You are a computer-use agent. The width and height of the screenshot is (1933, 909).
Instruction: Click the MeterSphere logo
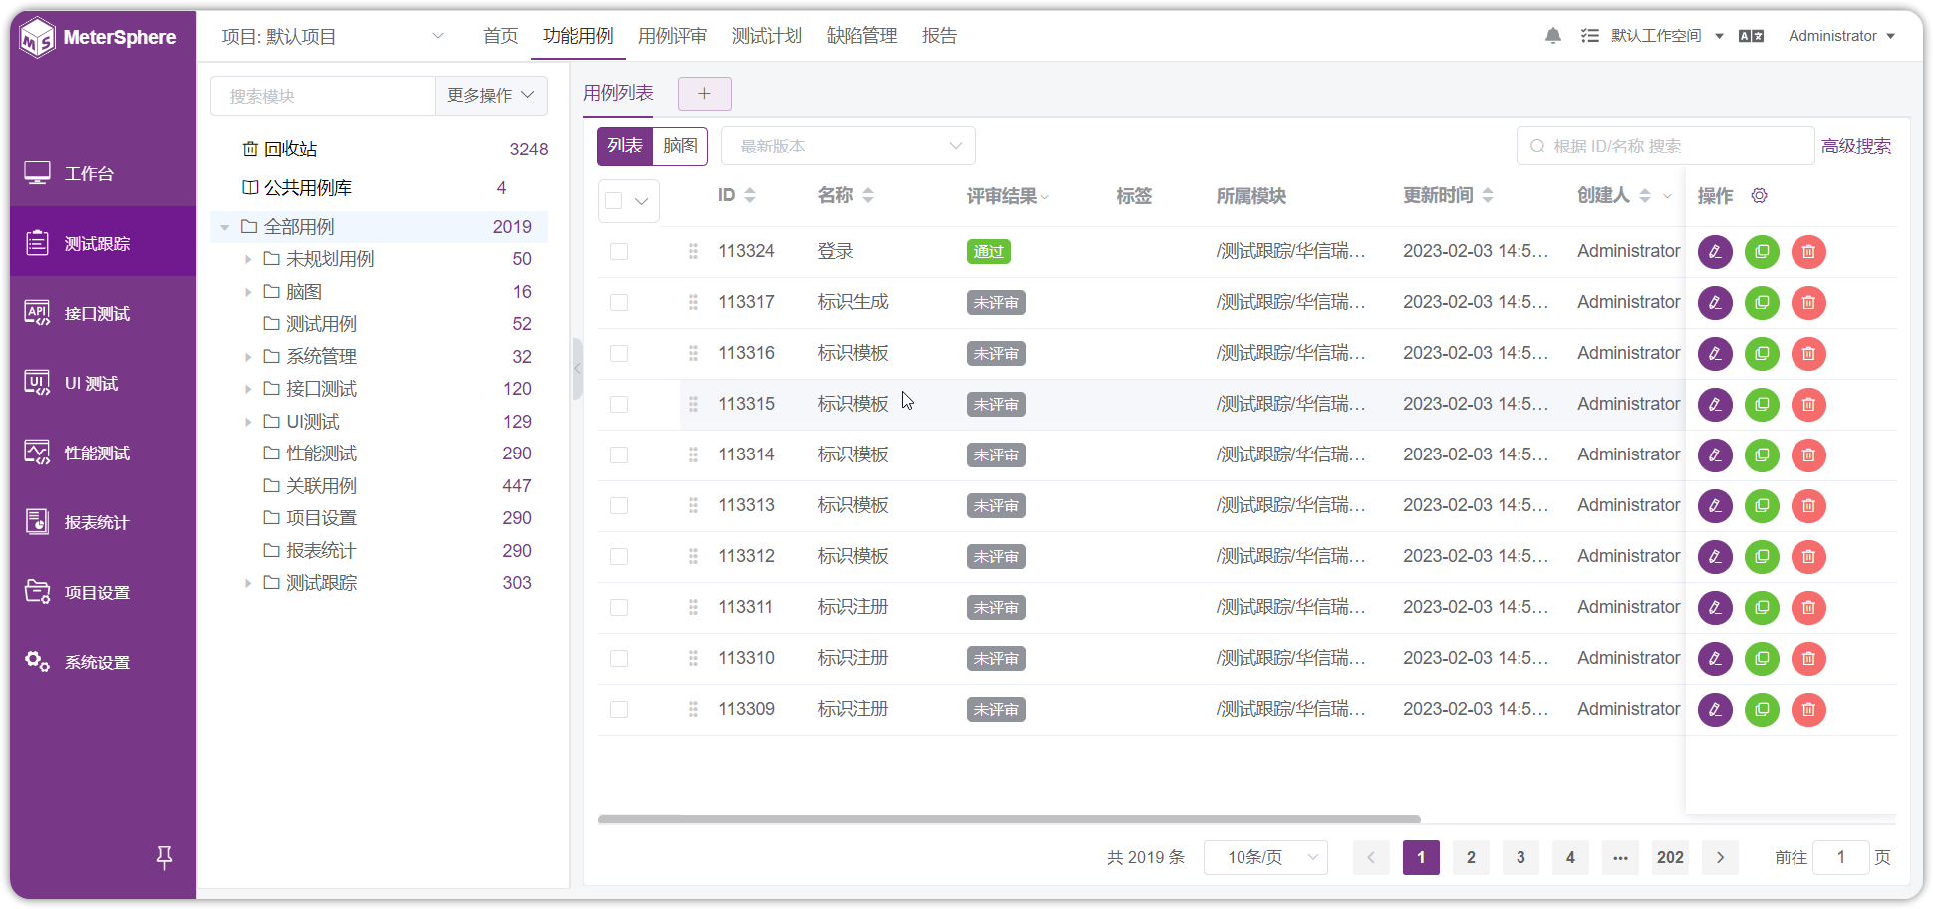(x=98, y=38)
